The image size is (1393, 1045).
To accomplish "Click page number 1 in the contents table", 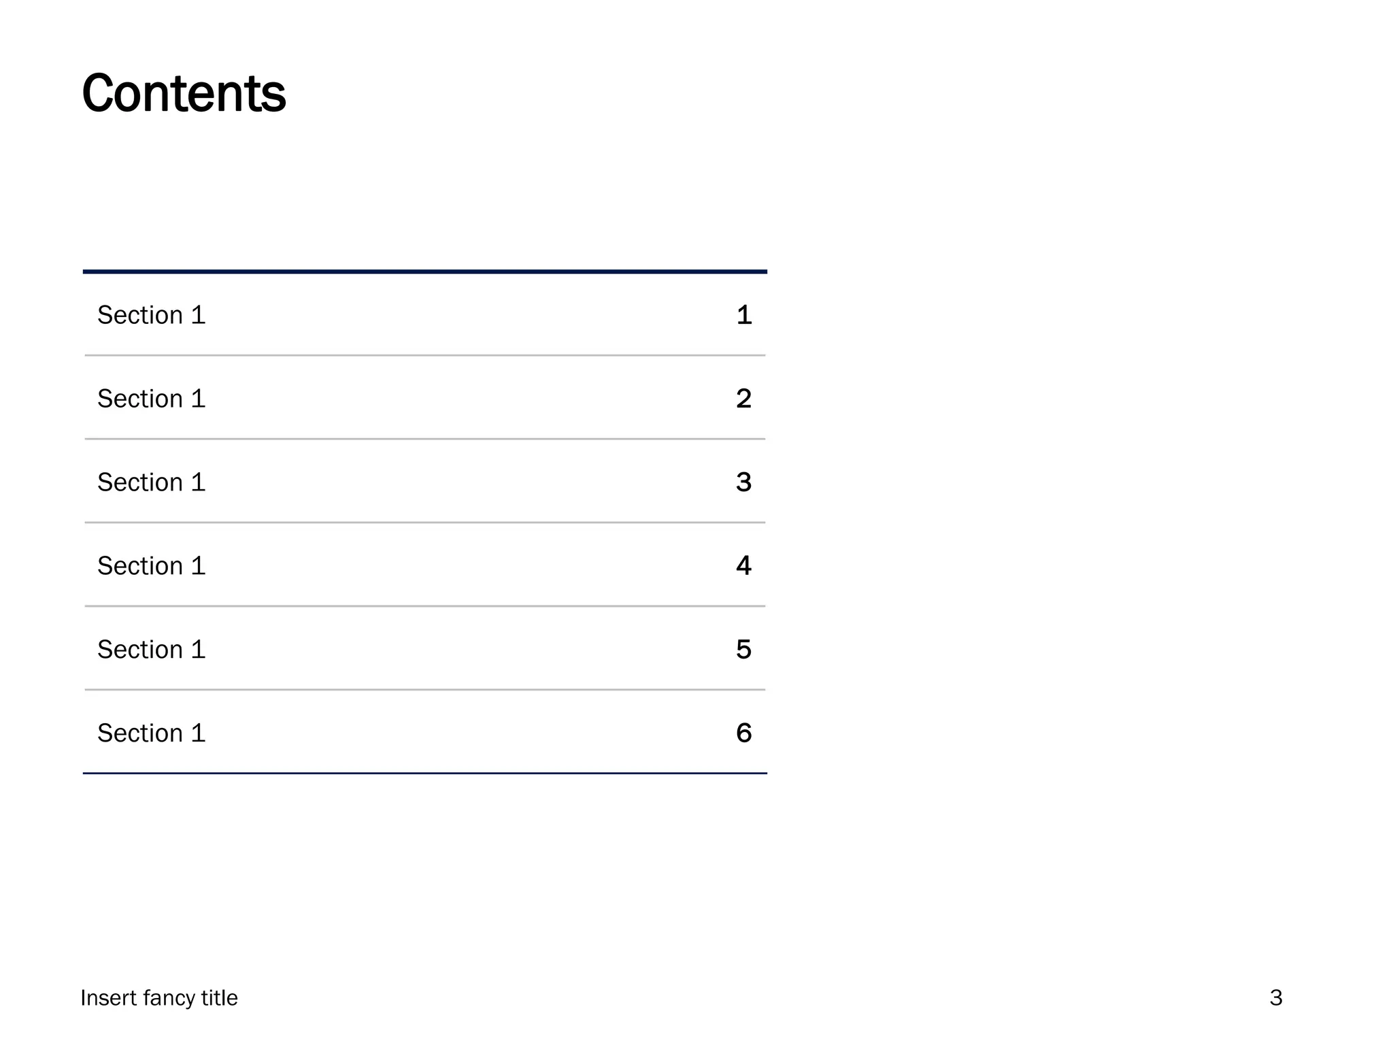I will [744, 315].
